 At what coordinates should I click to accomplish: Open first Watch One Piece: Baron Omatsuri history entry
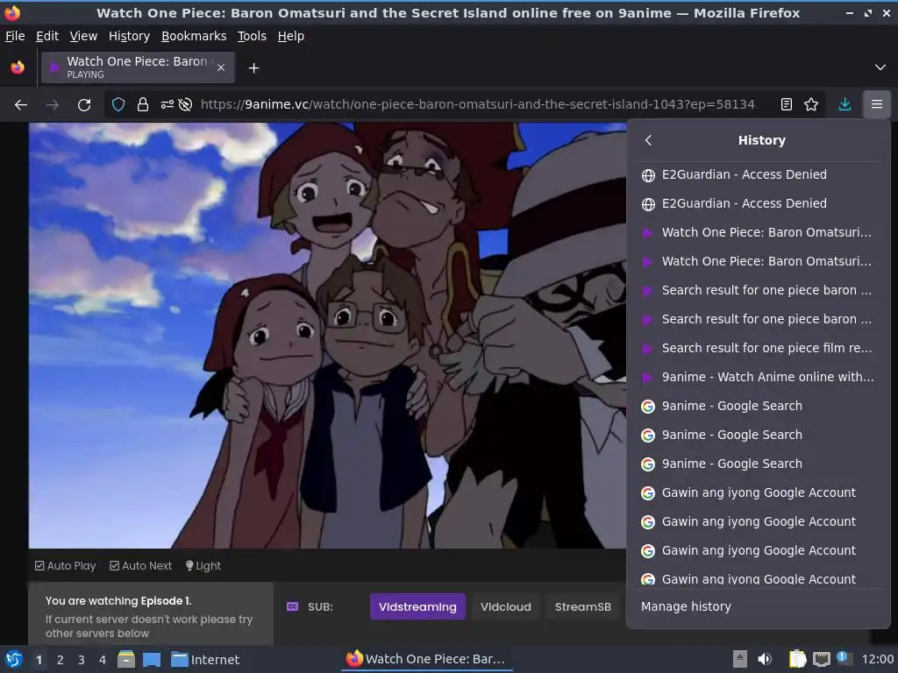[x=759, y=232]
